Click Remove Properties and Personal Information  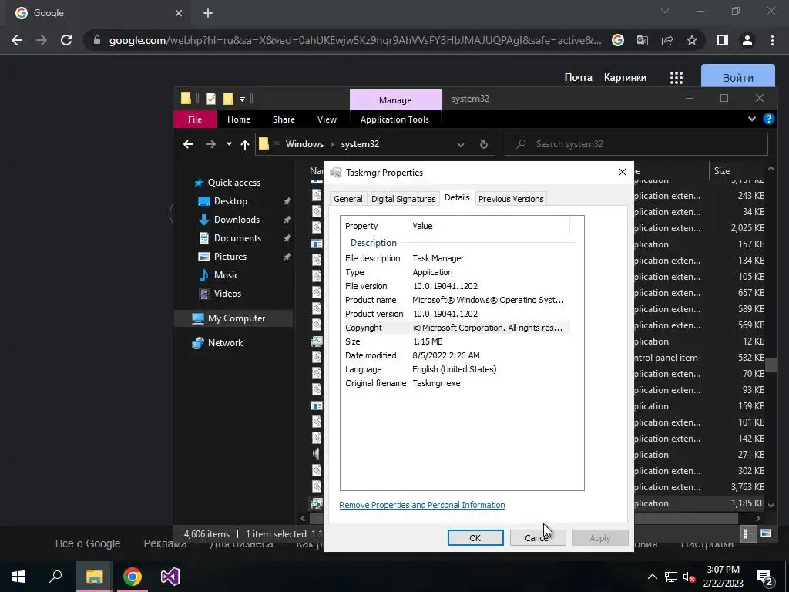[421, 505]
